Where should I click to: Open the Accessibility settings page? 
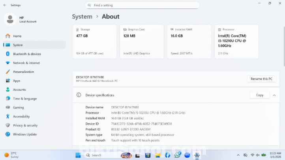21,117
